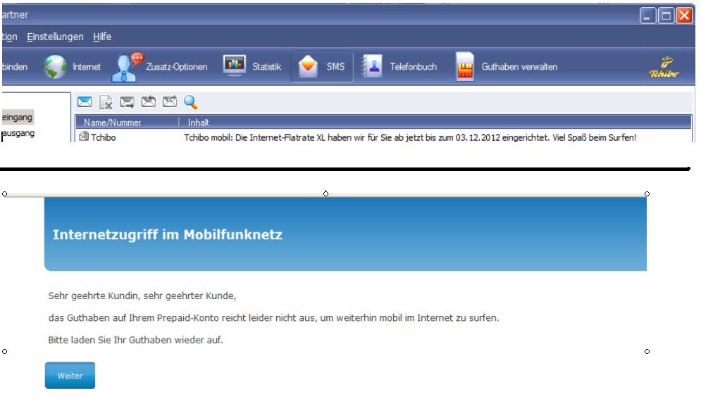The height and width of the screenshot is (399, 701).
Task: Click the Internetzugriff im Mobilfunknetz heading
Action: (x=167, y=234)
